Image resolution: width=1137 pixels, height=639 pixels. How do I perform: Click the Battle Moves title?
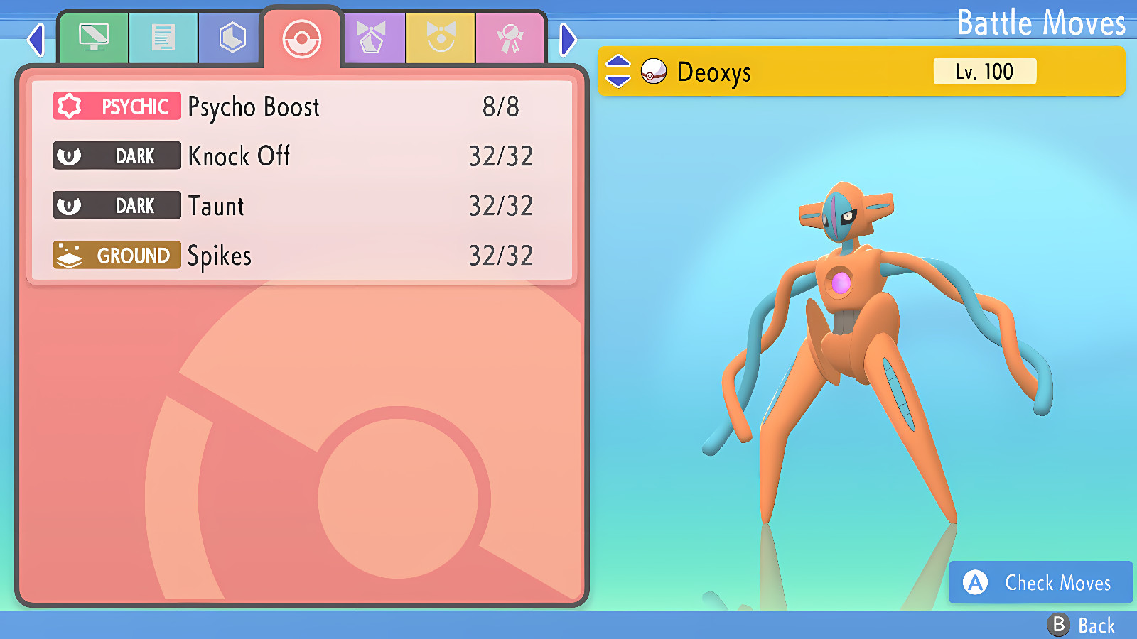click(x=1041, y=23)
